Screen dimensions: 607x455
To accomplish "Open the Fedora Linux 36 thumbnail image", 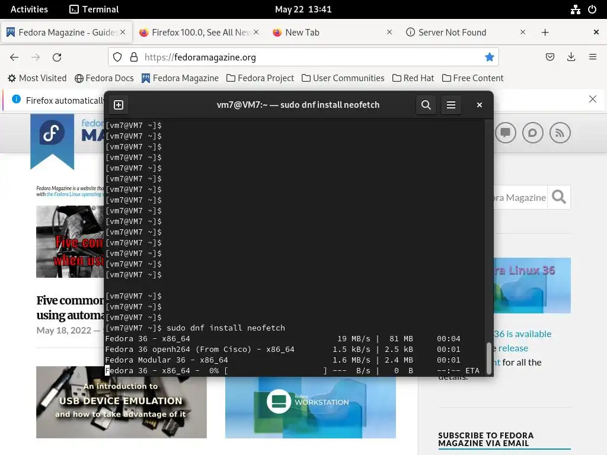I will click(532, 286).
